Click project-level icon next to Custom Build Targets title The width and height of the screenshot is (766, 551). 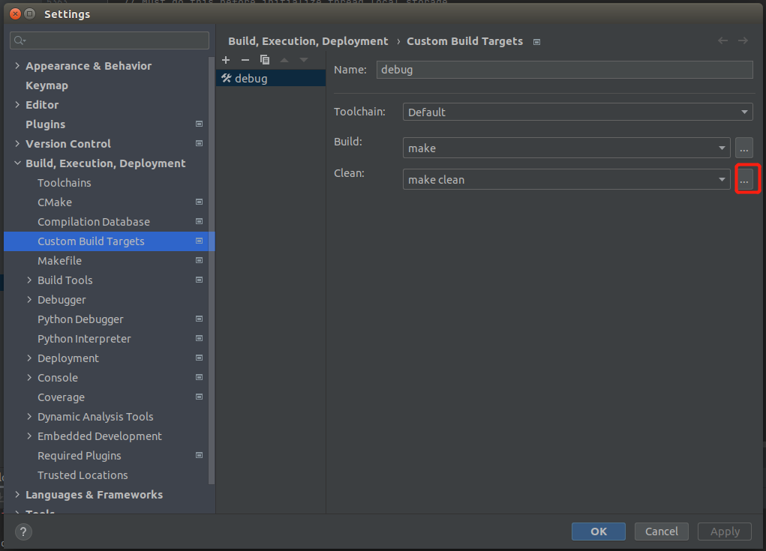click(x=536, y=42)
